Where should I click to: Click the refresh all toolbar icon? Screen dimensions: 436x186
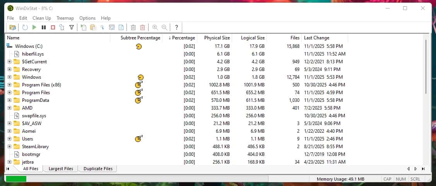pos(25,27)
